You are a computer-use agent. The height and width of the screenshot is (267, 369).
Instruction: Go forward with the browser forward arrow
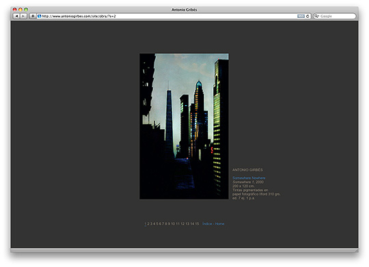coord(23,16)
